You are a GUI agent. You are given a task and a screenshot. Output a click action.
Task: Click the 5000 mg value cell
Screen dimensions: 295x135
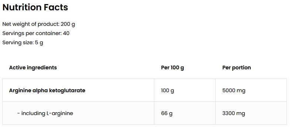251,90
